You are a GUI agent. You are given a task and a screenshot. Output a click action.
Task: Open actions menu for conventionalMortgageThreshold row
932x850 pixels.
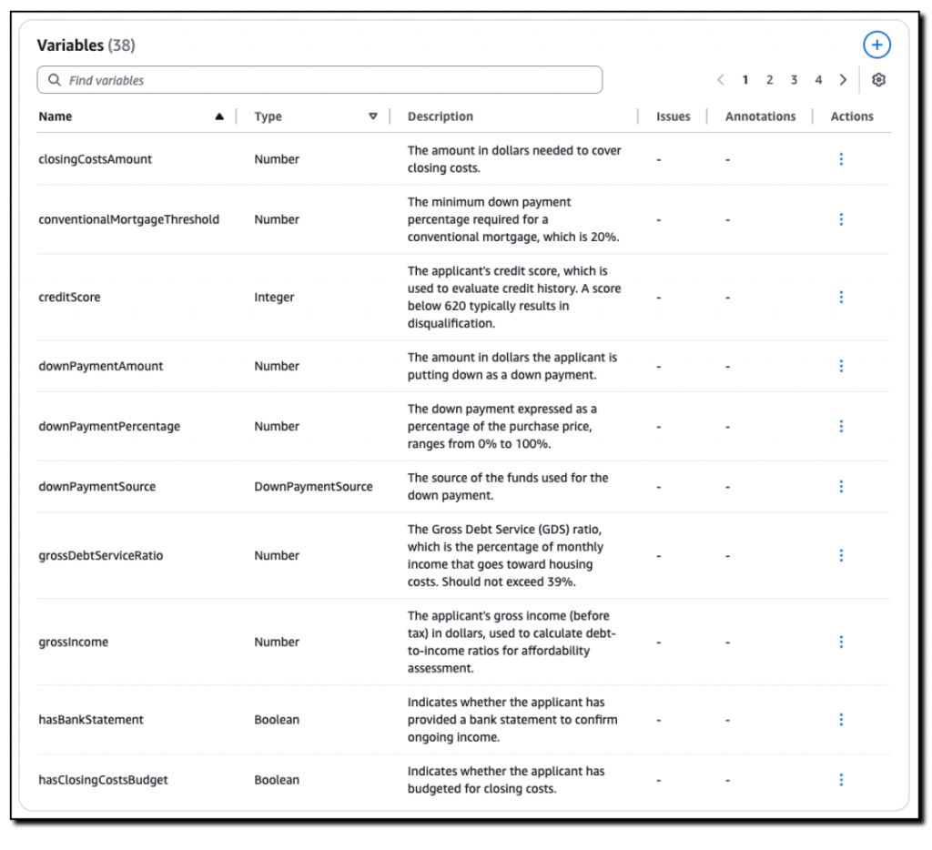click(841, 219)
